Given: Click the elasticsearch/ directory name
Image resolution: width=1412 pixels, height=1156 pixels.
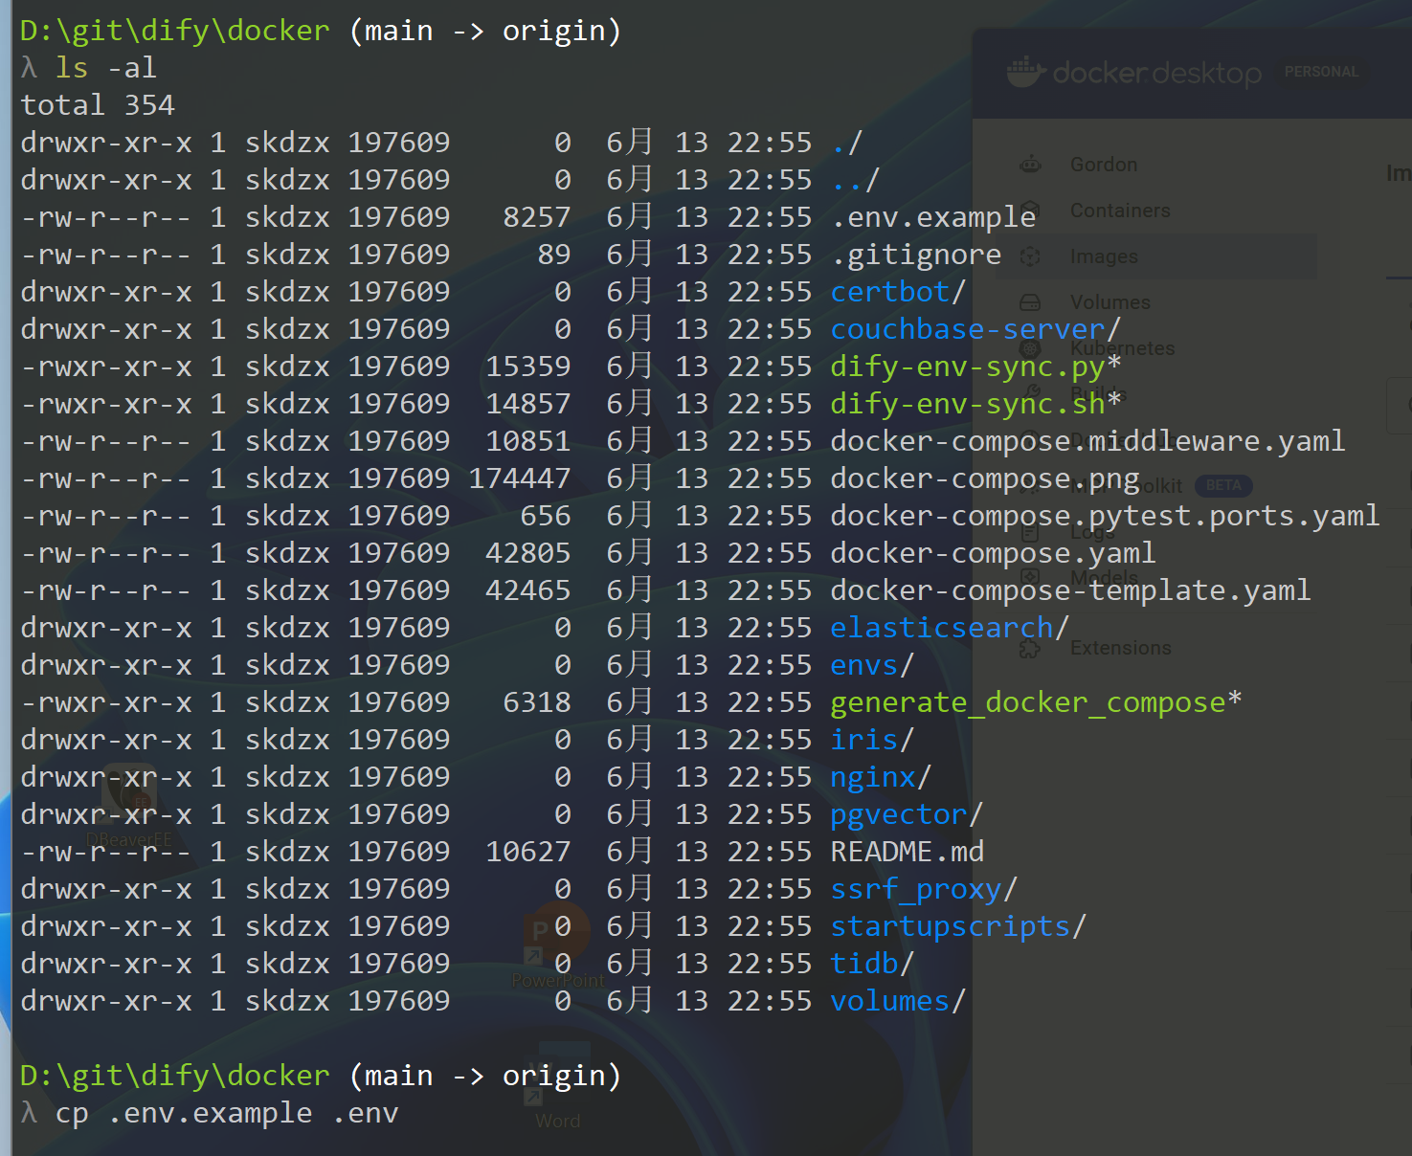Looking at the screenshot, I should (950, 628).
